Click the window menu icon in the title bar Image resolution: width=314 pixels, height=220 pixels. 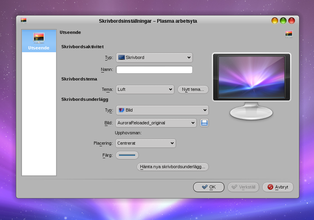[24, 20]
